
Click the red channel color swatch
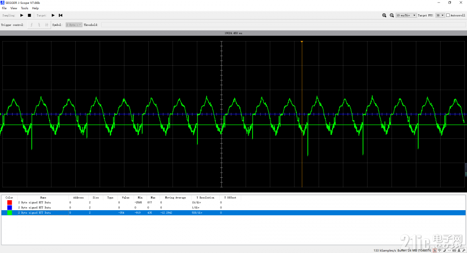pos(10,202)
